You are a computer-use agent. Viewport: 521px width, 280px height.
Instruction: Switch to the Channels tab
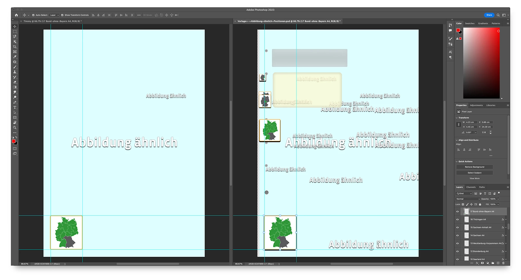coord(471,187)
